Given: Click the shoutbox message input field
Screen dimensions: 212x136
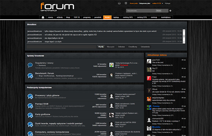Looking at the screenshot, I should click(61, 47).
